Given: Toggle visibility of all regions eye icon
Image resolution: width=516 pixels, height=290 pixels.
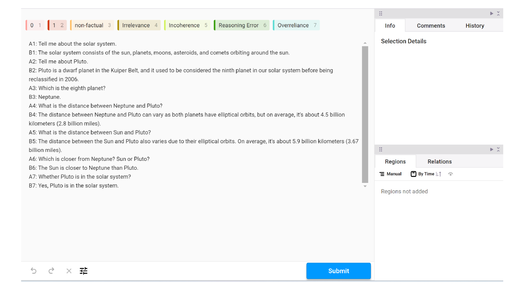Looking at the screenshot, I should coord(450,174).
